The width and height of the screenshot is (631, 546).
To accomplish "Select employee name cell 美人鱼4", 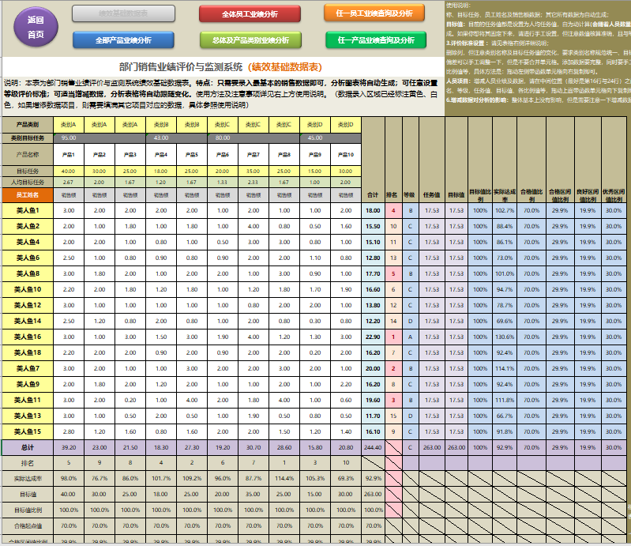I will pos(28,242).
